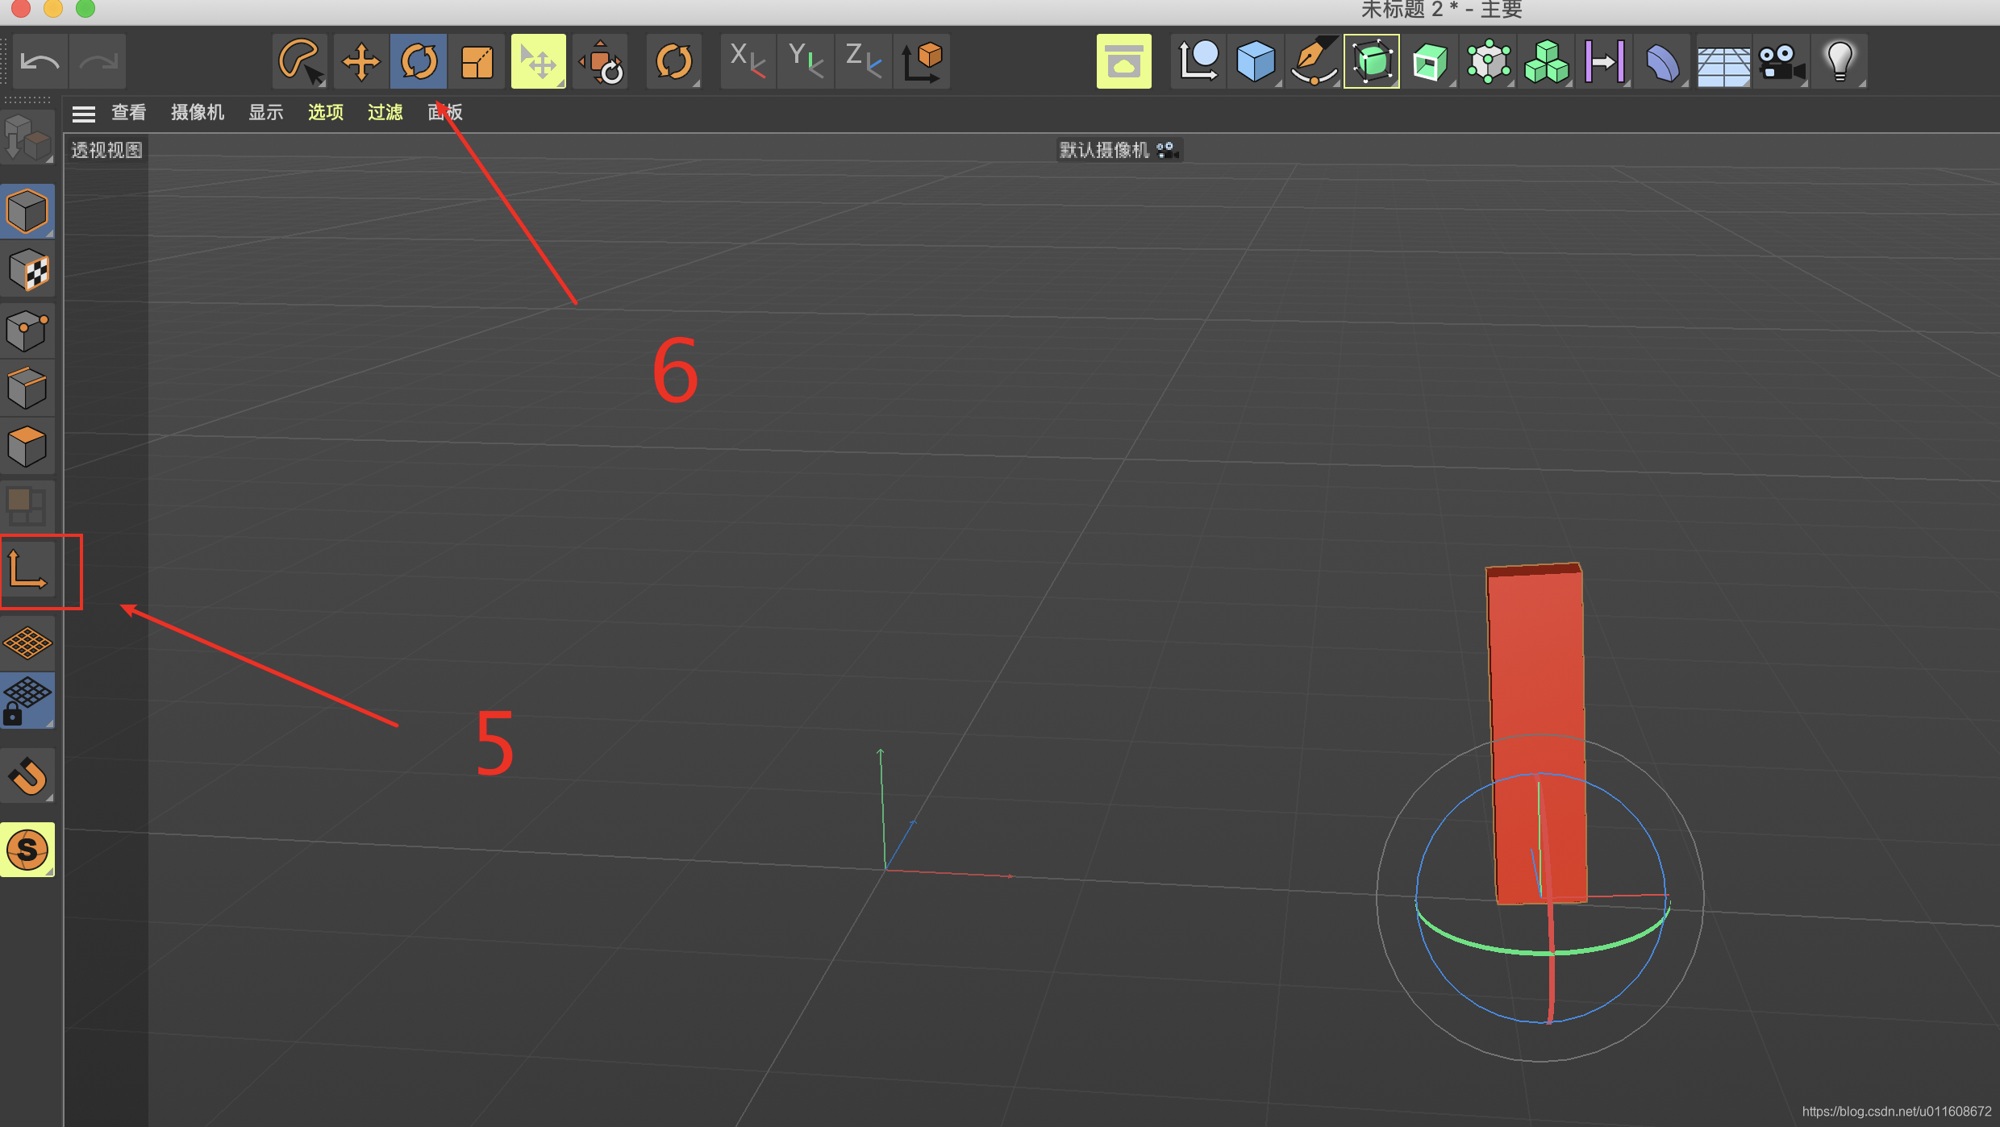Image resolution: width=2000 pixels, height=1127 pixels.
Task: Add a light object
Action: [1840, 62]
